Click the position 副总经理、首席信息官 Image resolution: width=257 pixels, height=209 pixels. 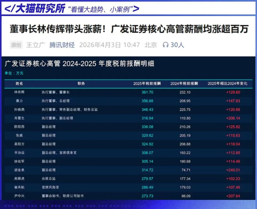(x=59, y=153)
